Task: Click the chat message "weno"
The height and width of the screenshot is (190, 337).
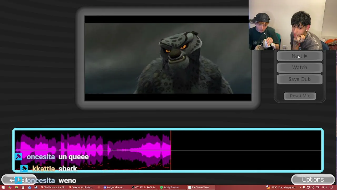Action: click(67, 180)
